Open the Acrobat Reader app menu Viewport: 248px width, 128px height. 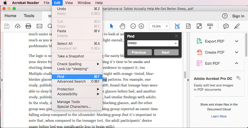[26, 3]
